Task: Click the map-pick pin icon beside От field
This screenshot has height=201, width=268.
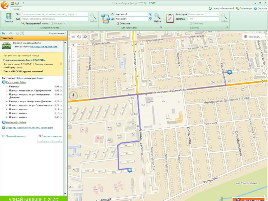Action: (150, 14)
